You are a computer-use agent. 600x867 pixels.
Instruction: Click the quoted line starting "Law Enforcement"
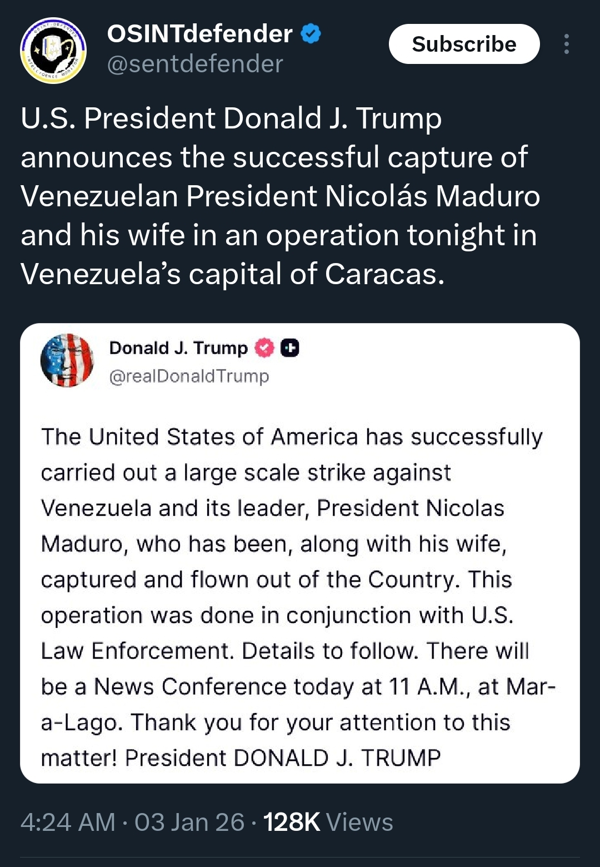[284, 651]
